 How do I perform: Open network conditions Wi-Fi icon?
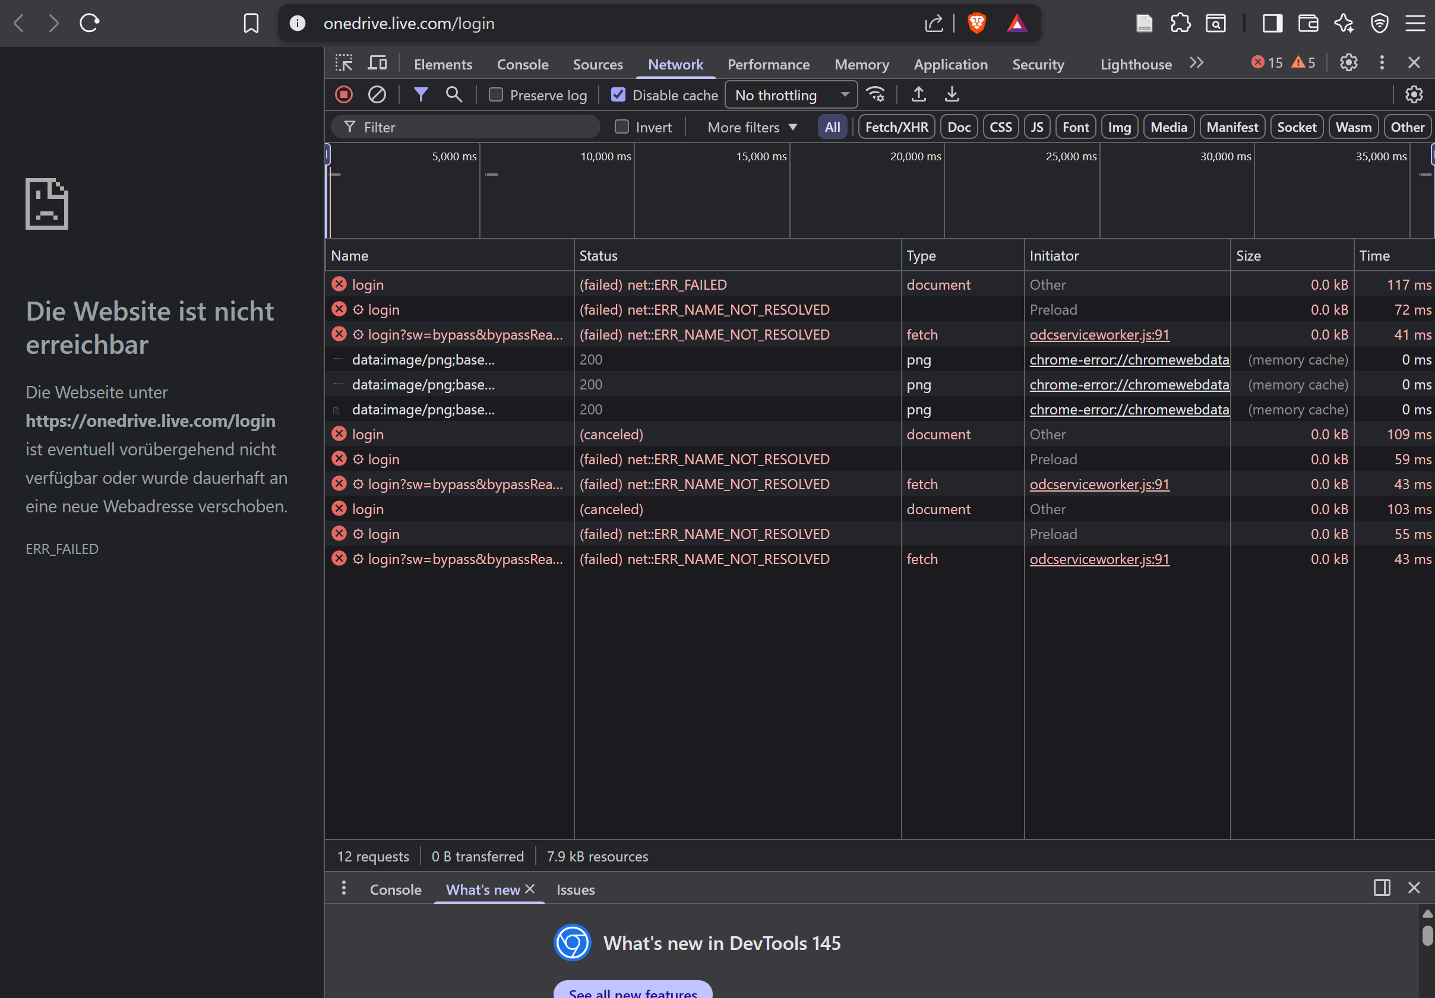[875, 94]
